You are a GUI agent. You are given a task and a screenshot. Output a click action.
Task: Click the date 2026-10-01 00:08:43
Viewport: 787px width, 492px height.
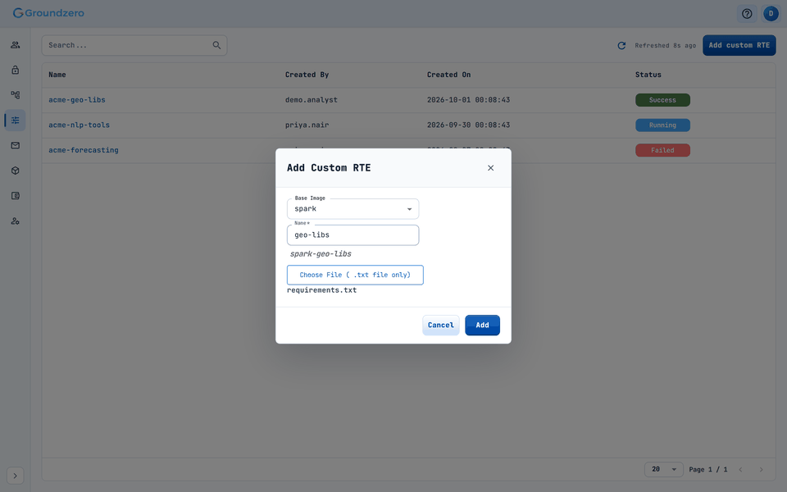tap(468, 99)
